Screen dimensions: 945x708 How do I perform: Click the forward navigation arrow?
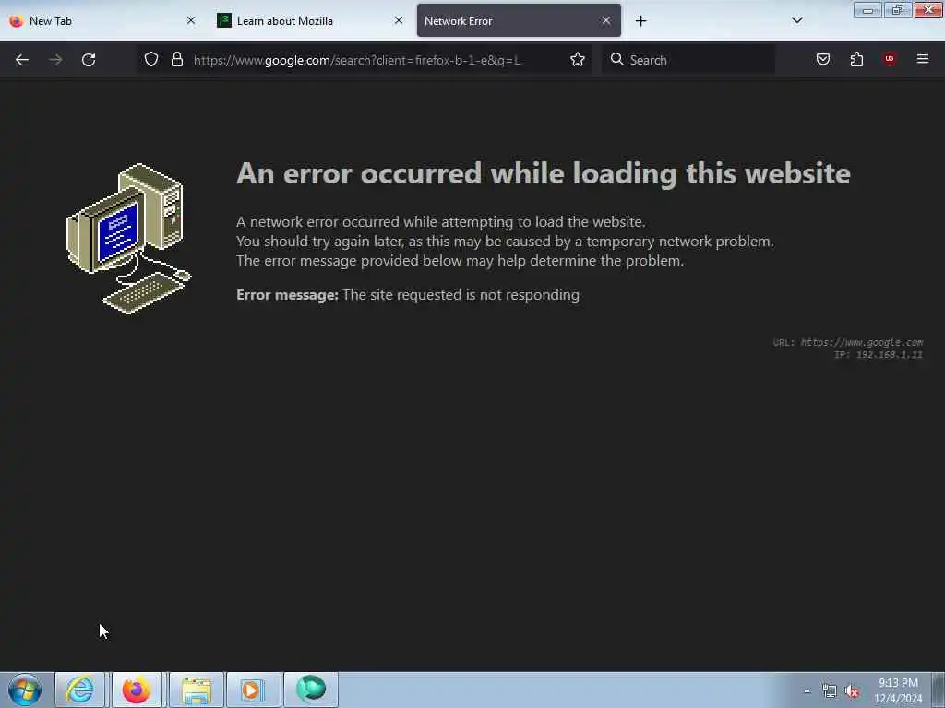[x=55, y=60]
